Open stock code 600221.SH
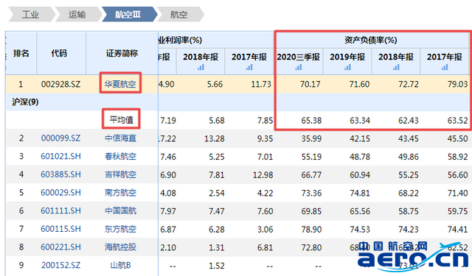The width and height of the screenshot is (472, 276). tap(60, 247)
